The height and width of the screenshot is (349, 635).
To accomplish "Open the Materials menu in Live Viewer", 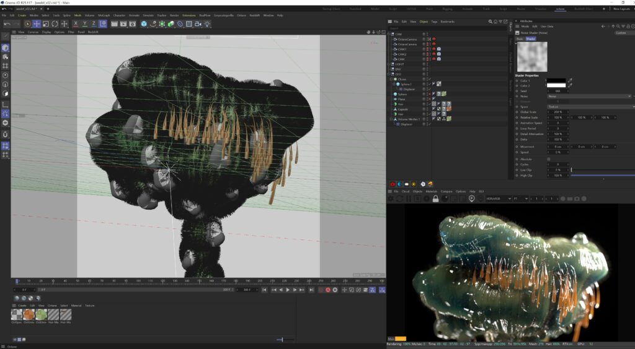I will tap(430, 191).
